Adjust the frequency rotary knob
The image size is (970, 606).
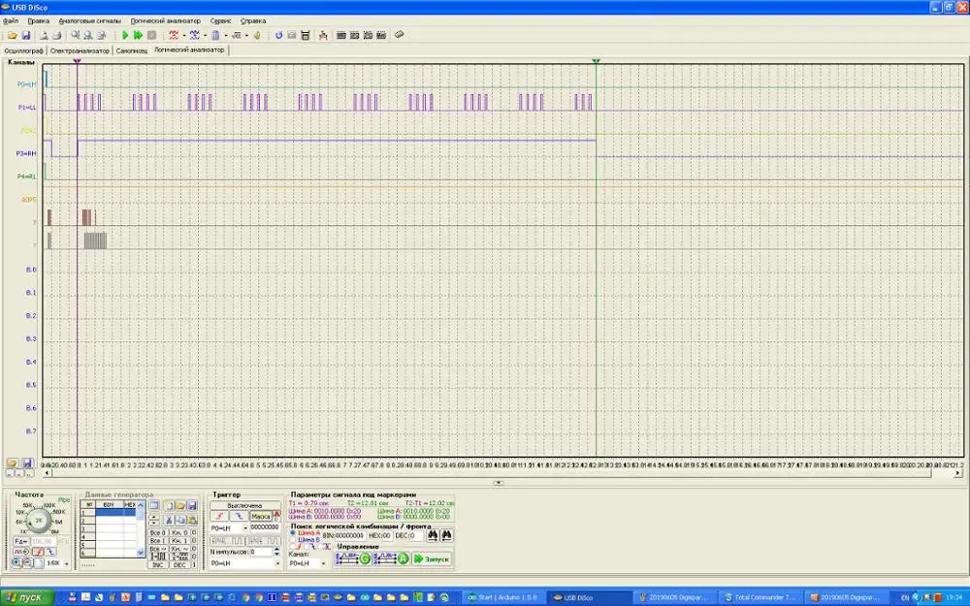(39, 521)
